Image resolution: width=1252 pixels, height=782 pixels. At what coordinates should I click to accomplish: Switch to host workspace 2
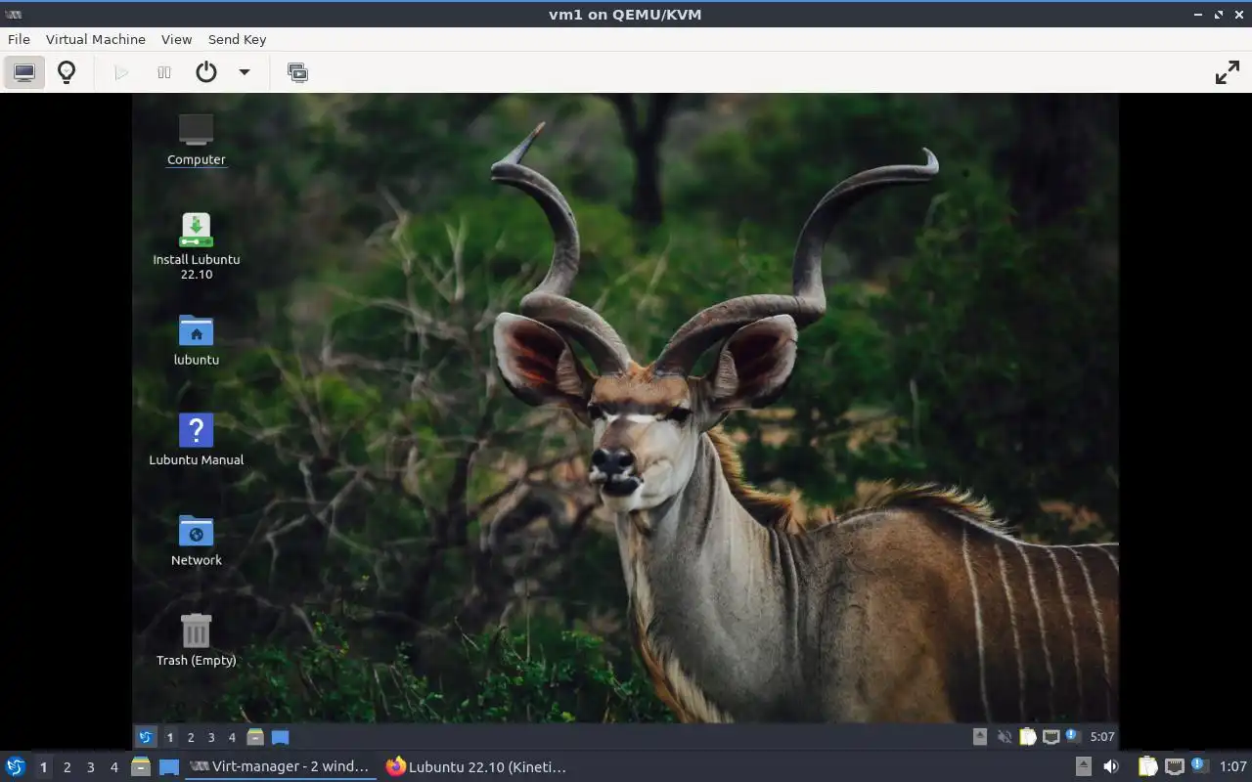coord(67,767)
